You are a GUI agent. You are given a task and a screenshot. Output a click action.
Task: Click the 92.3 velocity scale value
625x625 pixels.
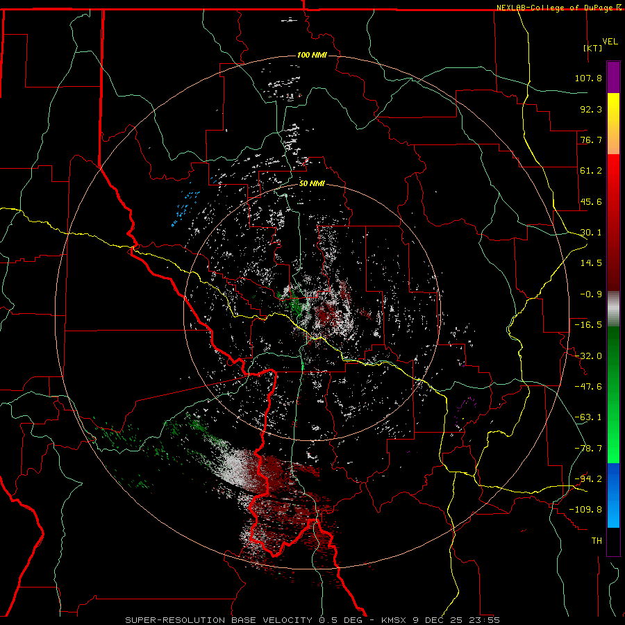(591, 109)
